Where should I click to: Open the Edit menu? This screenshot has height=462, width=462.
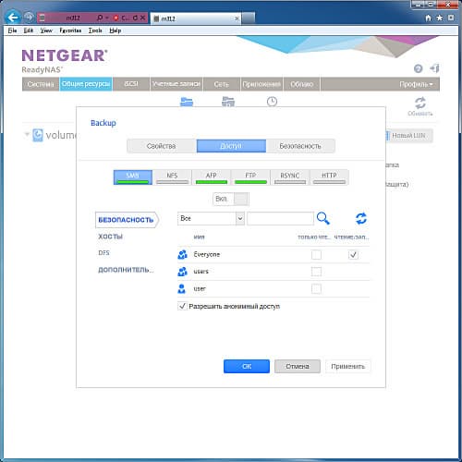[x=29, y=30]
